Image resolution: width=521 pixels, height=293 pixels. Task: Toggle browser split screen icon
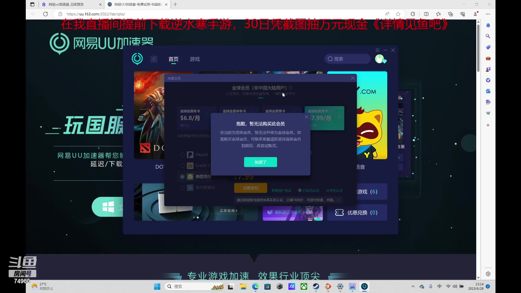coord(426,14)
